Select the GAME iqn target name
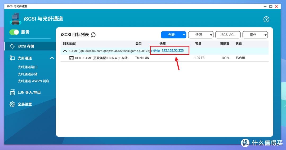 coord(109,51)
